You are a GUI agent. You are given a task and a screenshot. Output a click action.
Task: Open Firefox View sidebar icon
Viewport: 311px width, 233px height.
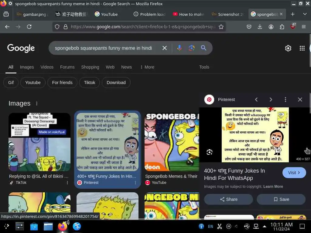coord(6,14)
